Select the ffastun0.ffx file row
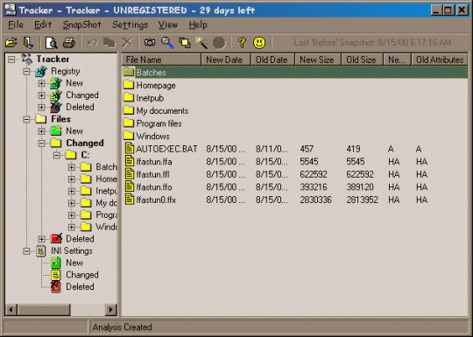 coord(294,200)
